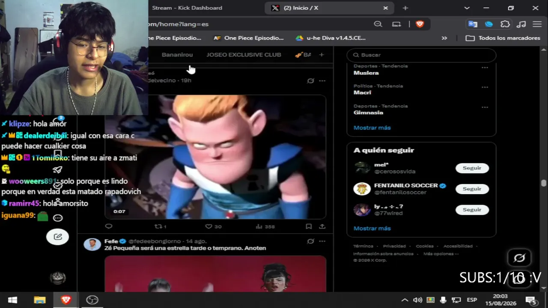Follow mel* with Seguir button

(472, 168)
